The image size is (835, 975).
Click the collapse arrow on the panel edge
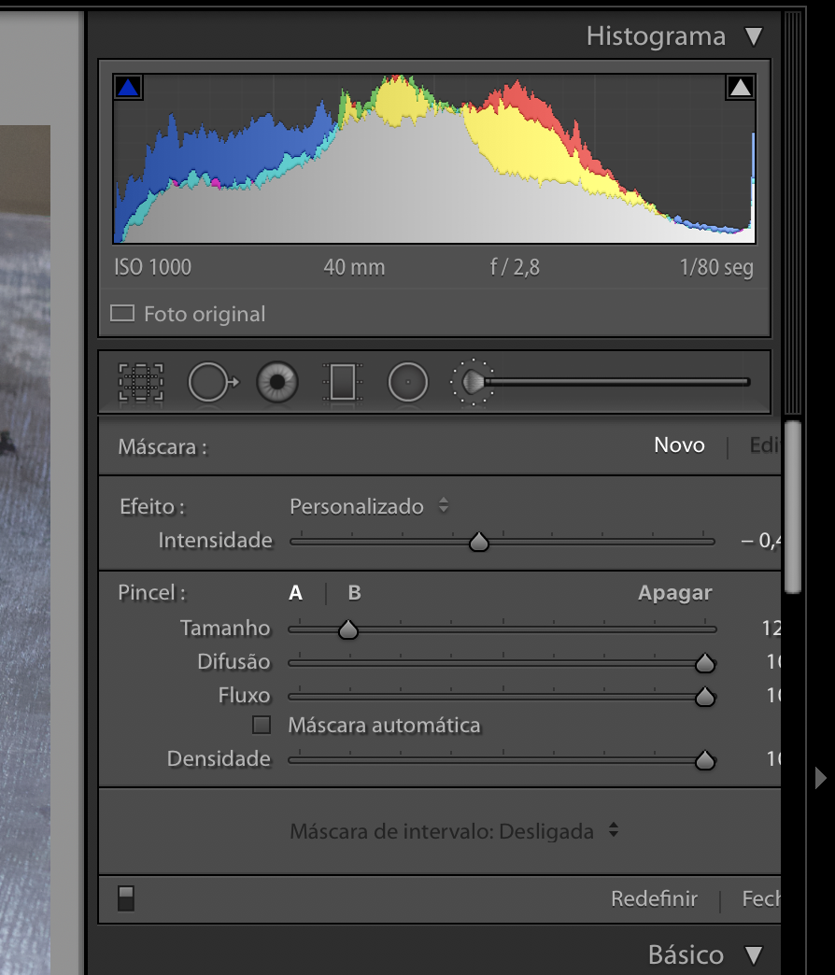point(820,778)
